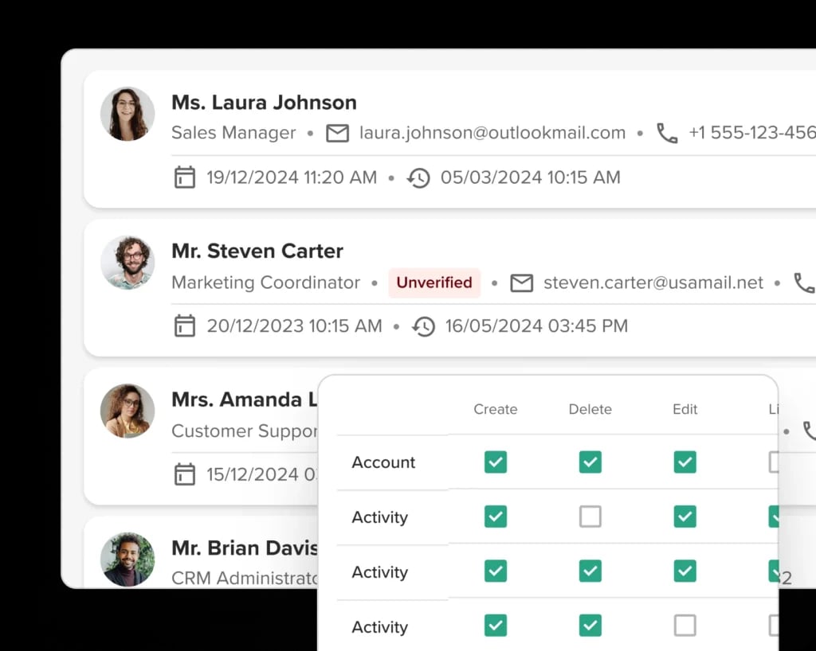Image resolution: width=816 pixels, height=651 pixels.
Task: Click the calendar icon next to 19/12/2024
Action: (185, 177)
